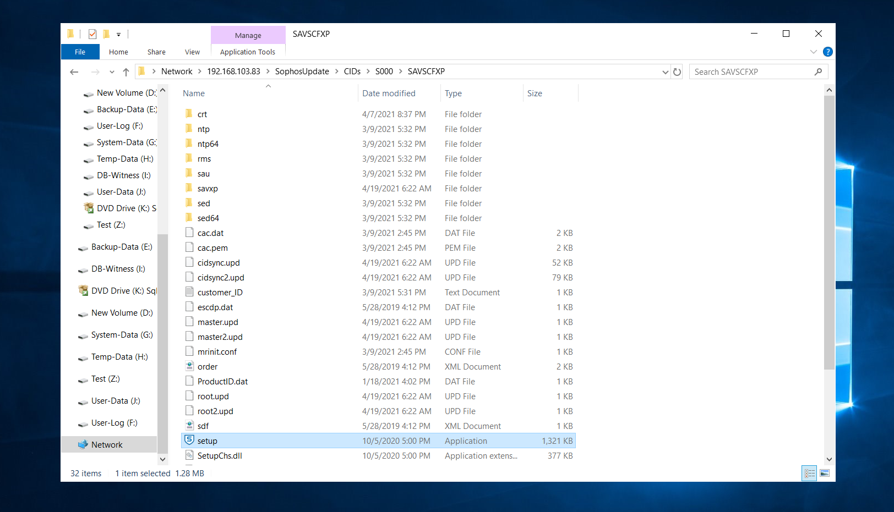This screenshot has width=894, height=512.
Task: Open Help with the question mark icon
Action: coord(827,52)
